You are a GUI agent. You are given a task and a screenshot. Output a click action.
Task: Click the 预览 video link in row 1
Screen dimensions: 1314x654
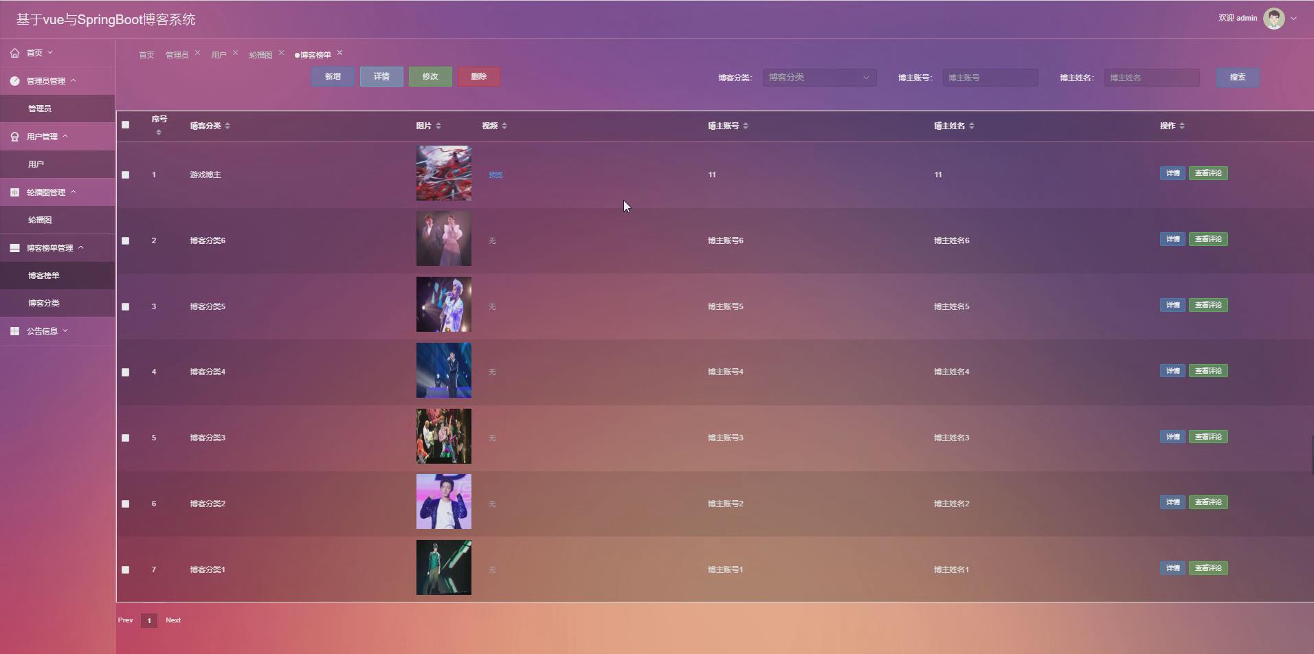pos(495,175)
